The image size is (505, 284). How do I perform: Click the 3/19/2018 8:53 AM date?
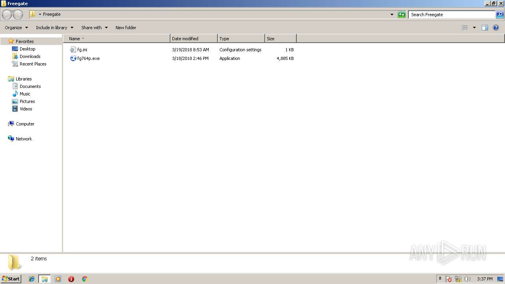[x=191, y=50]
